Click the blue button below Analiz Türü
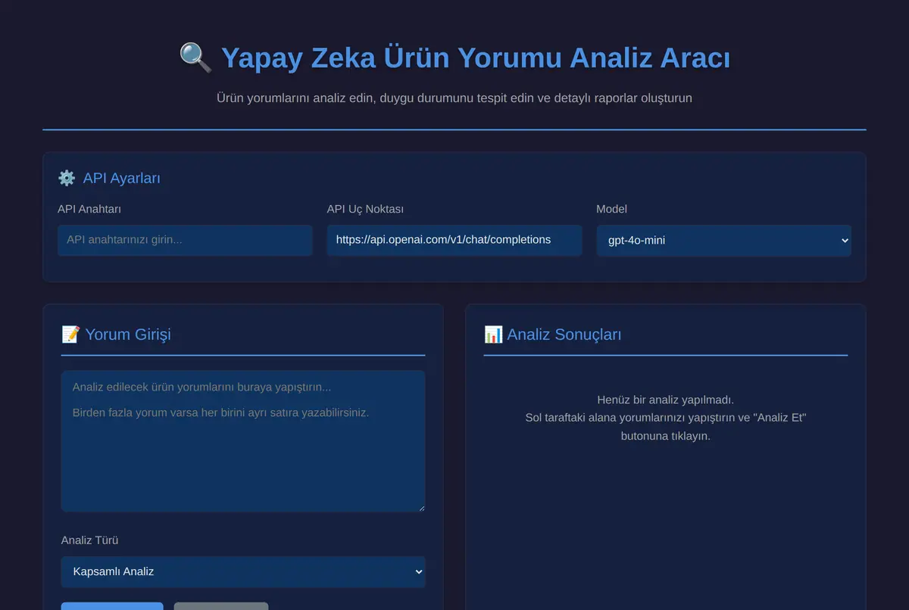The image size is (909, 610). [x=112, y=606]
